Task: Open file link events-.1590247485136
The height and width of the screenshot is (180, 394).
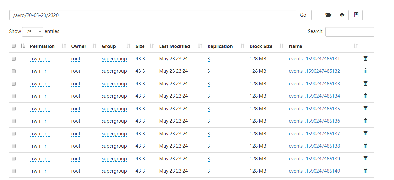Action: pos(314,121)
